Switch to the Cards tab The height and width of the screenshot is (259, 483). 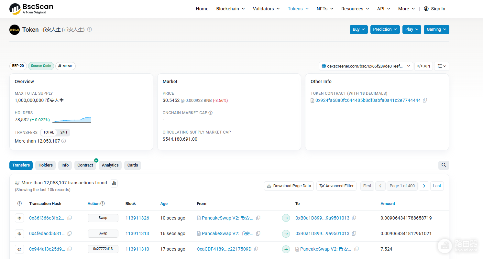tap(133, 165)
